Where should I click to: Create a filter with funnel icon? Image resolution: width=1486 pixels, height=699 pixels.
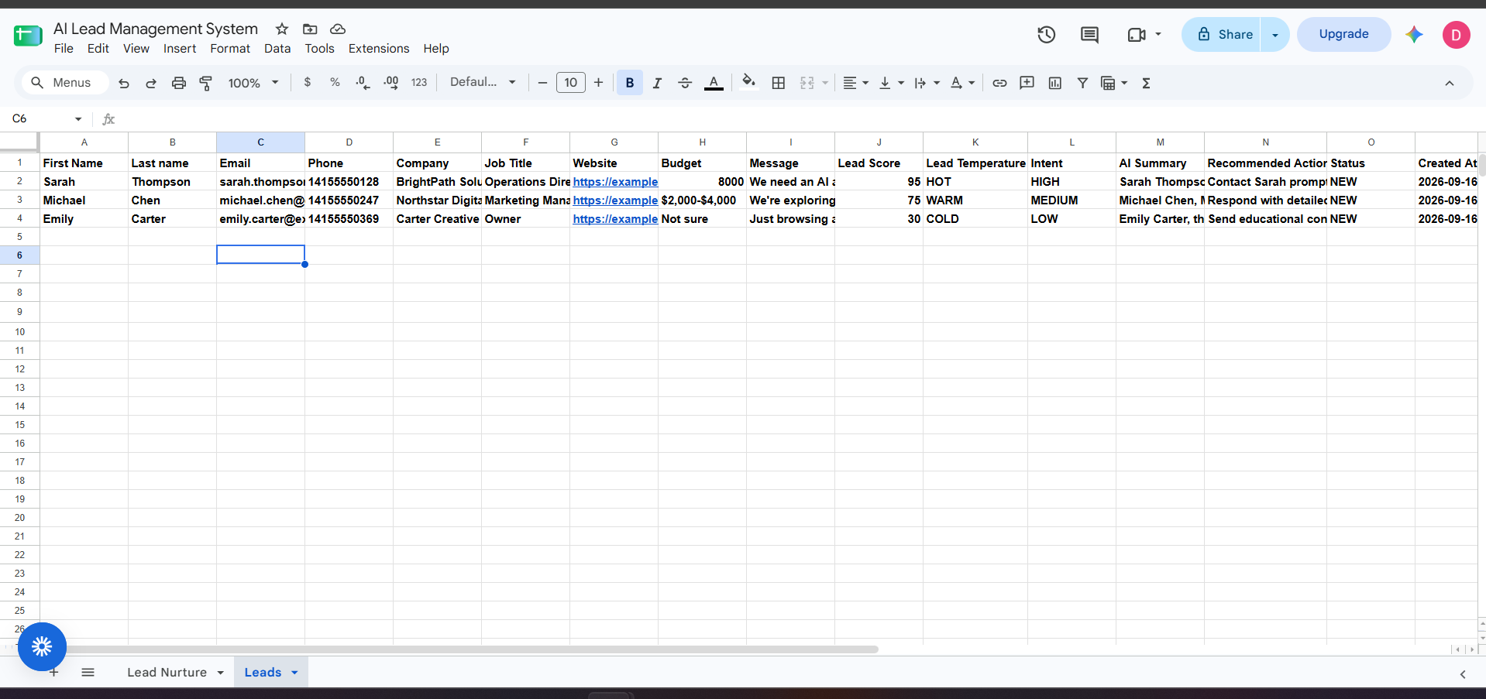pyautogui.click(x=1082, y=83)
